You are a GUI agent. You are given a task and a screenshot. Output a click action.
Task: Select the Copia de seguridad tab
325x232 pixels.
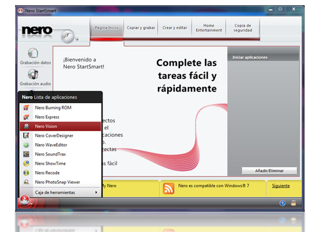(x=243, y=28)
